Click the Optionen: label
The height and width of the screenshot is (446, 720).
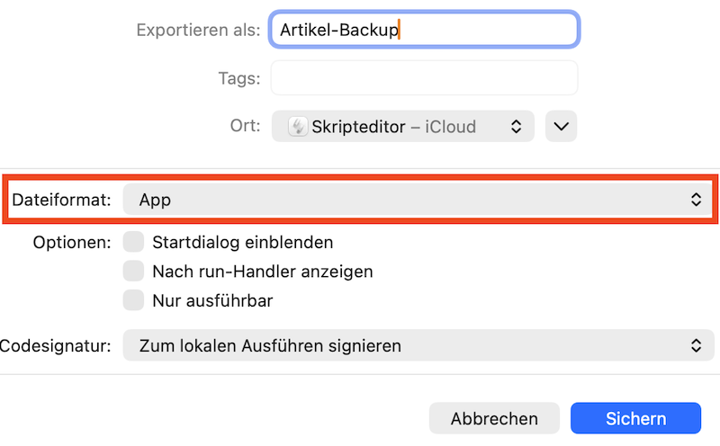pos(72,242)
